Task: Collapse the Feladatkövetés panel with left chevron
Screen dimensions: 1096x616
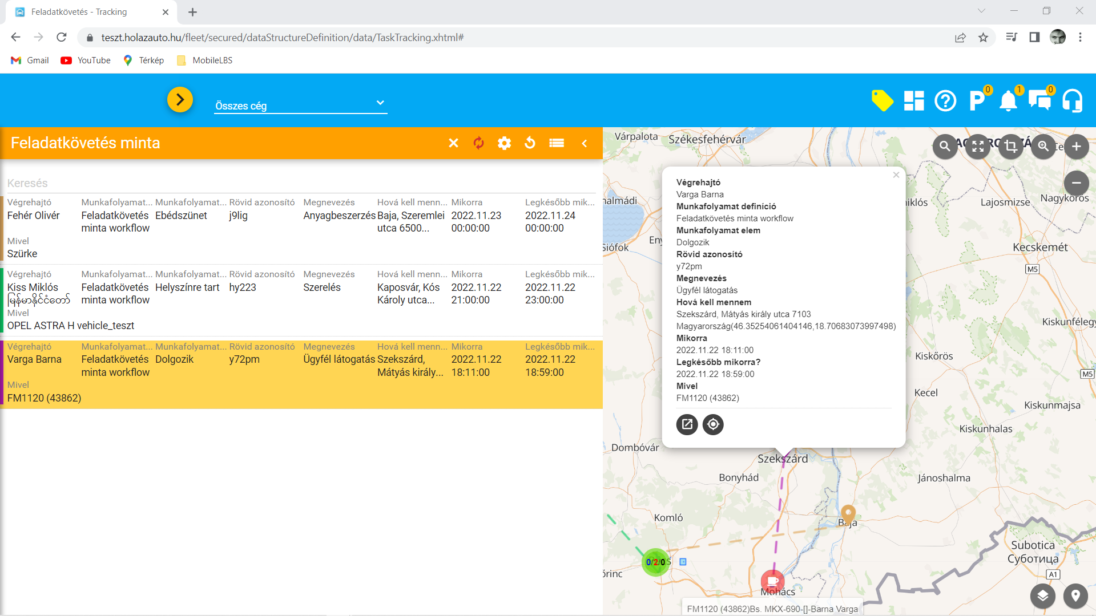Action: 585,143
